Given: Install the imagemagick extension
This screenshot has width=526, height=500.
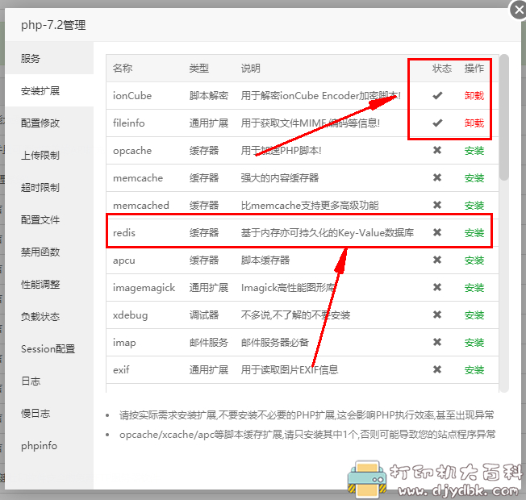Looking at the screenshot, I should [x=474, y=288].
